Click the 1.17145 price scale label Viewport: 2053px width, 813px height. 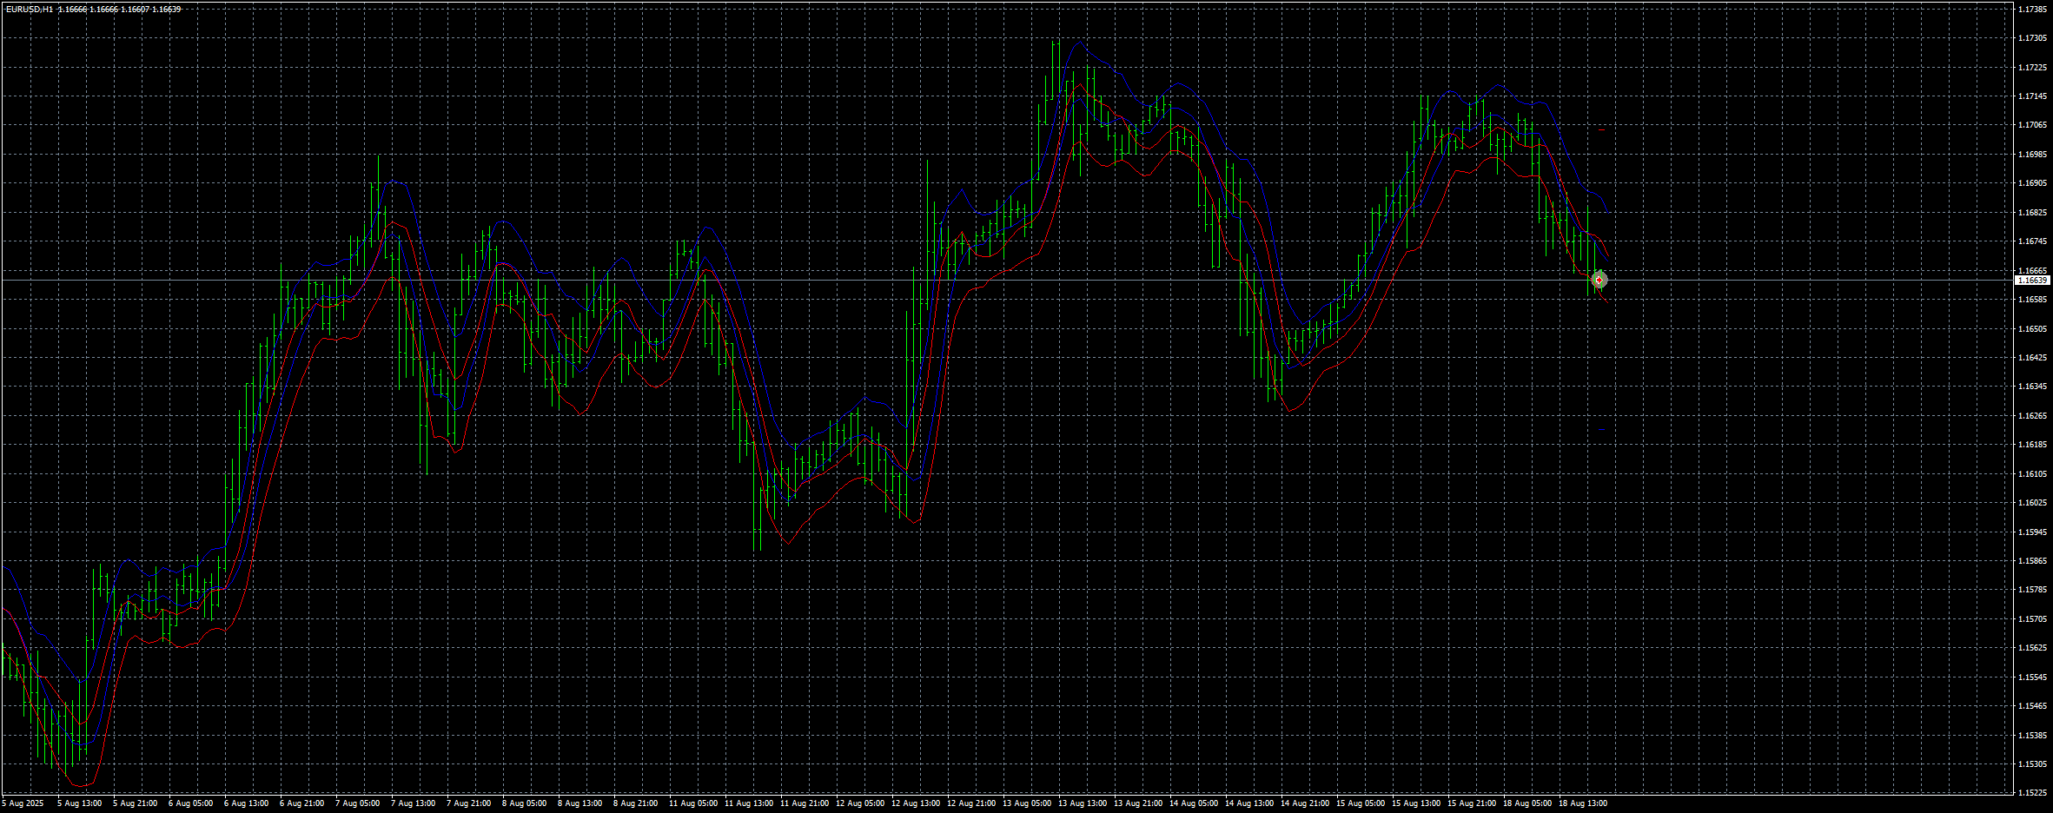point(2033,96)
